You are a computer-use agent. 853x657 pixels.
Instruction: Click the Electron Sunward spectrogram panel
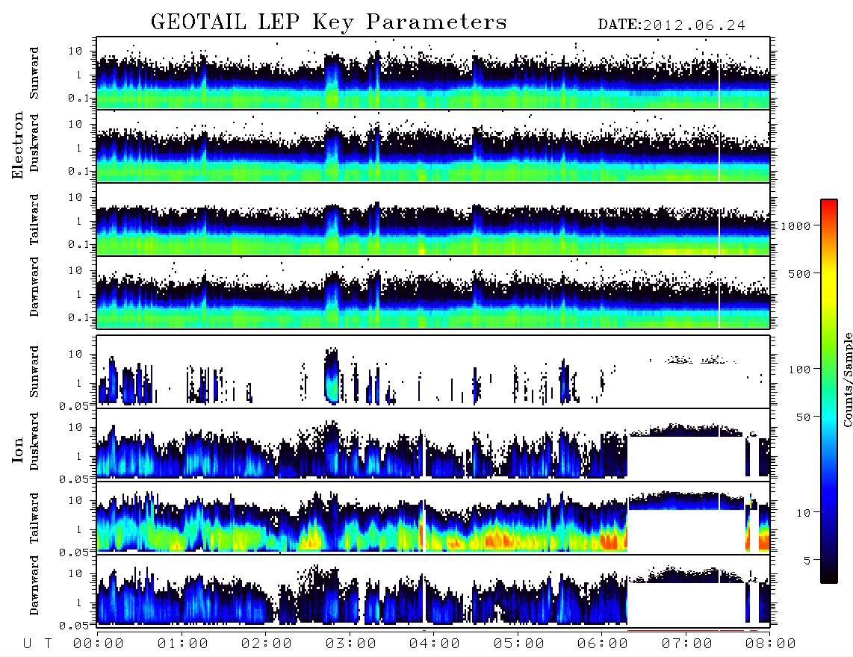click(433, 73)
